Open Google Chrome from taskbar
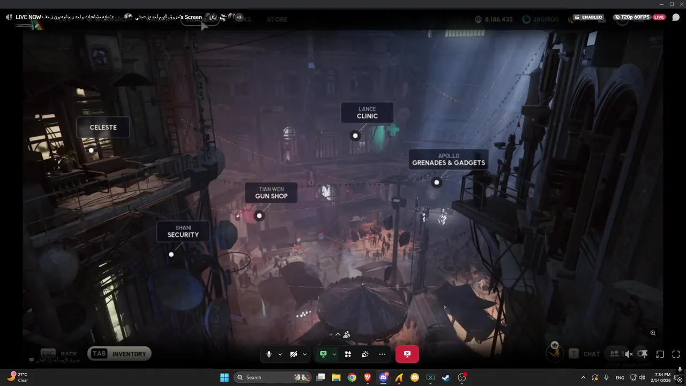 tap(352, 377)
